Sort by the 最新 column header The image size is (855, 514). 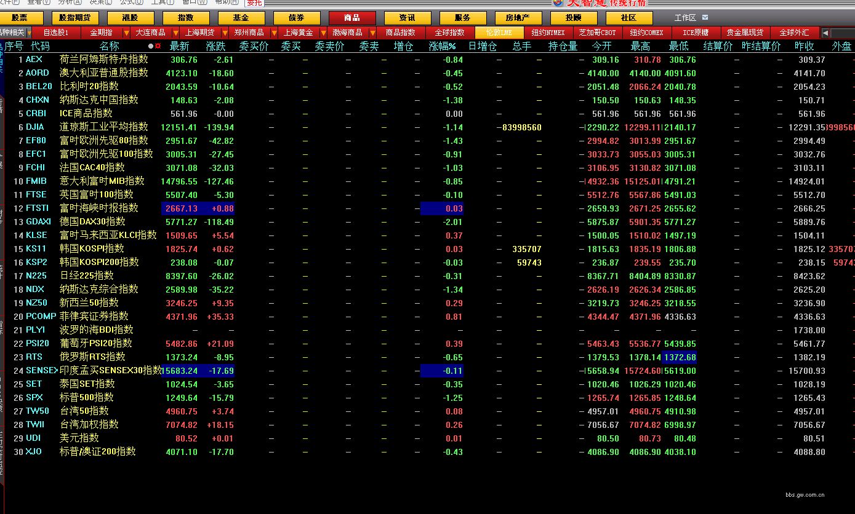(x=179, y=46)
